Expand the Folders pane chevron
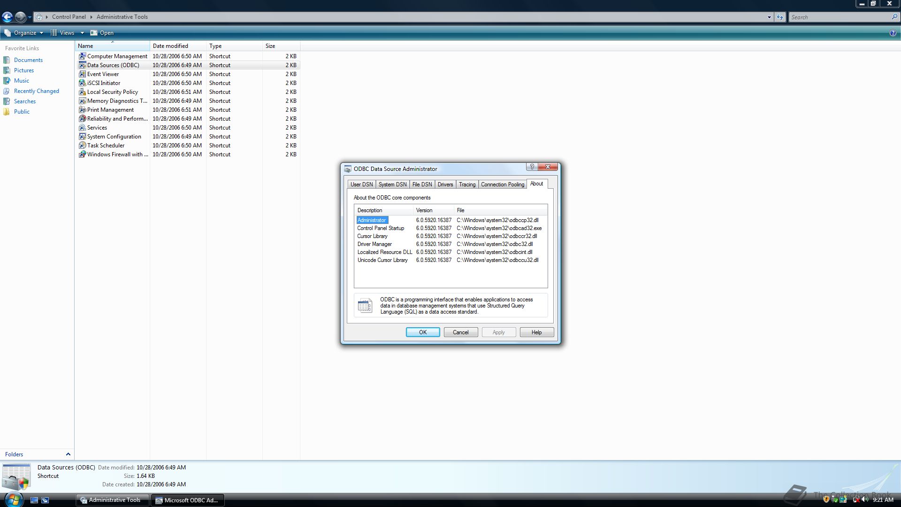 [68, 454]
